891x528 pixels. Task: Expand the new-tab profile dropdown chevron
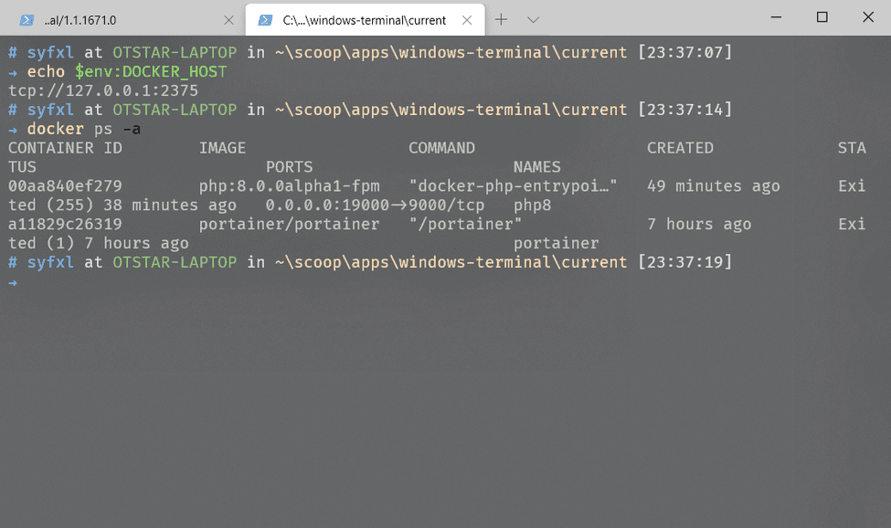(x=534, y=19)
